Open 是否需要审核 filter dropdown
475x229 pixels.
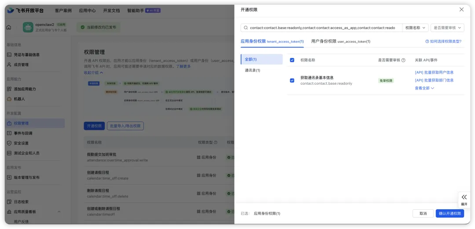click(447, 28)
